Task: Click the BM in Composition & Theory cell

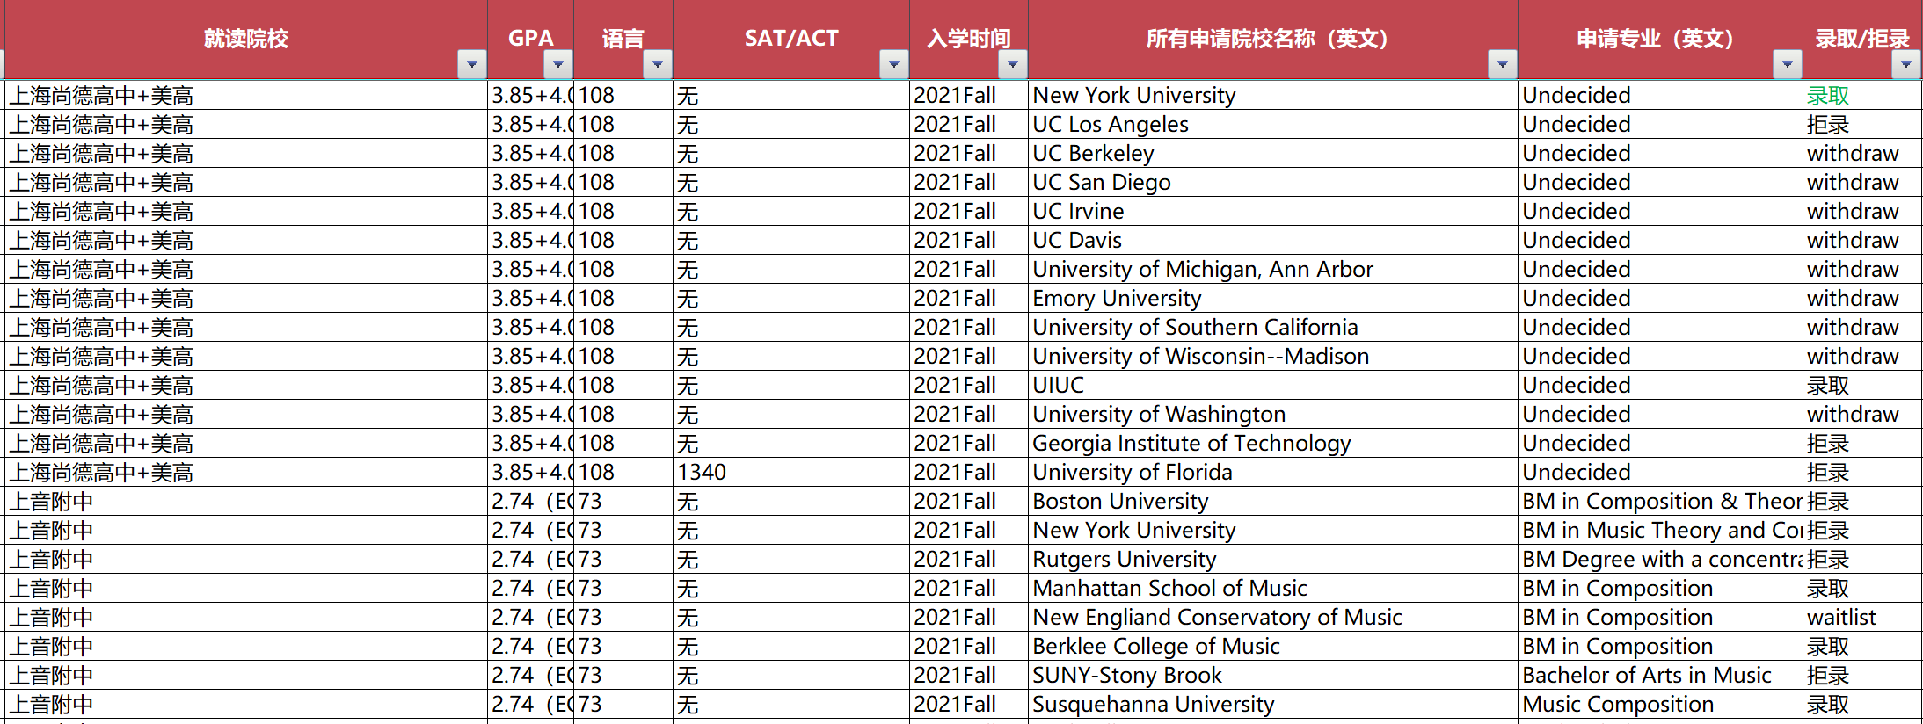Action: (1660, 502)
